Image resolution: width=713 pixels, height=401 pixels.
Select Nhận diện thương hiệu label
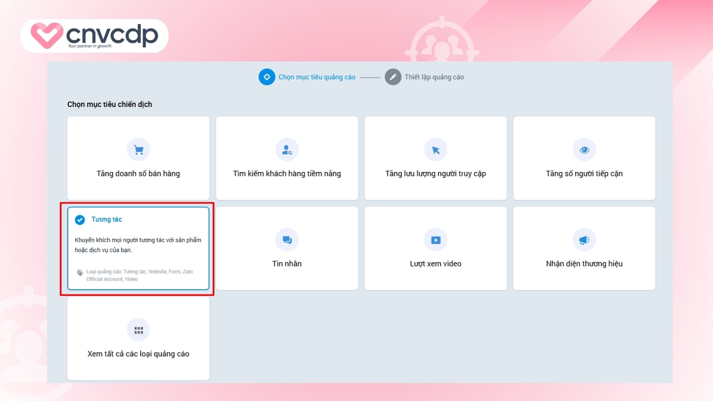coord(584,264)
